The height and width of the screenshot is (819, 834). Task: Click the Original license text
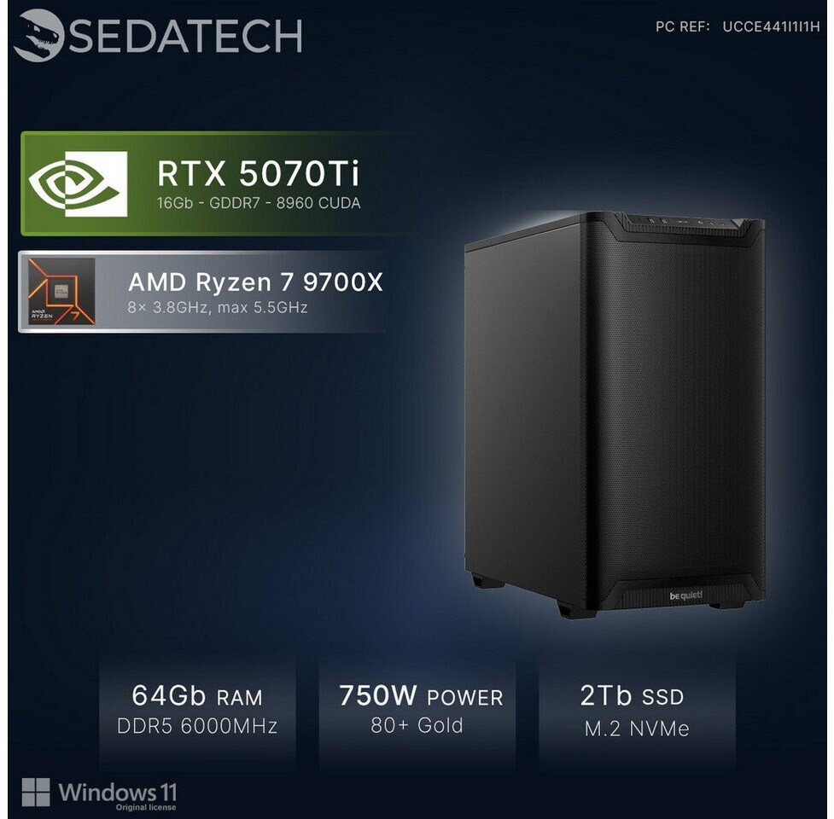coord(146,807)
